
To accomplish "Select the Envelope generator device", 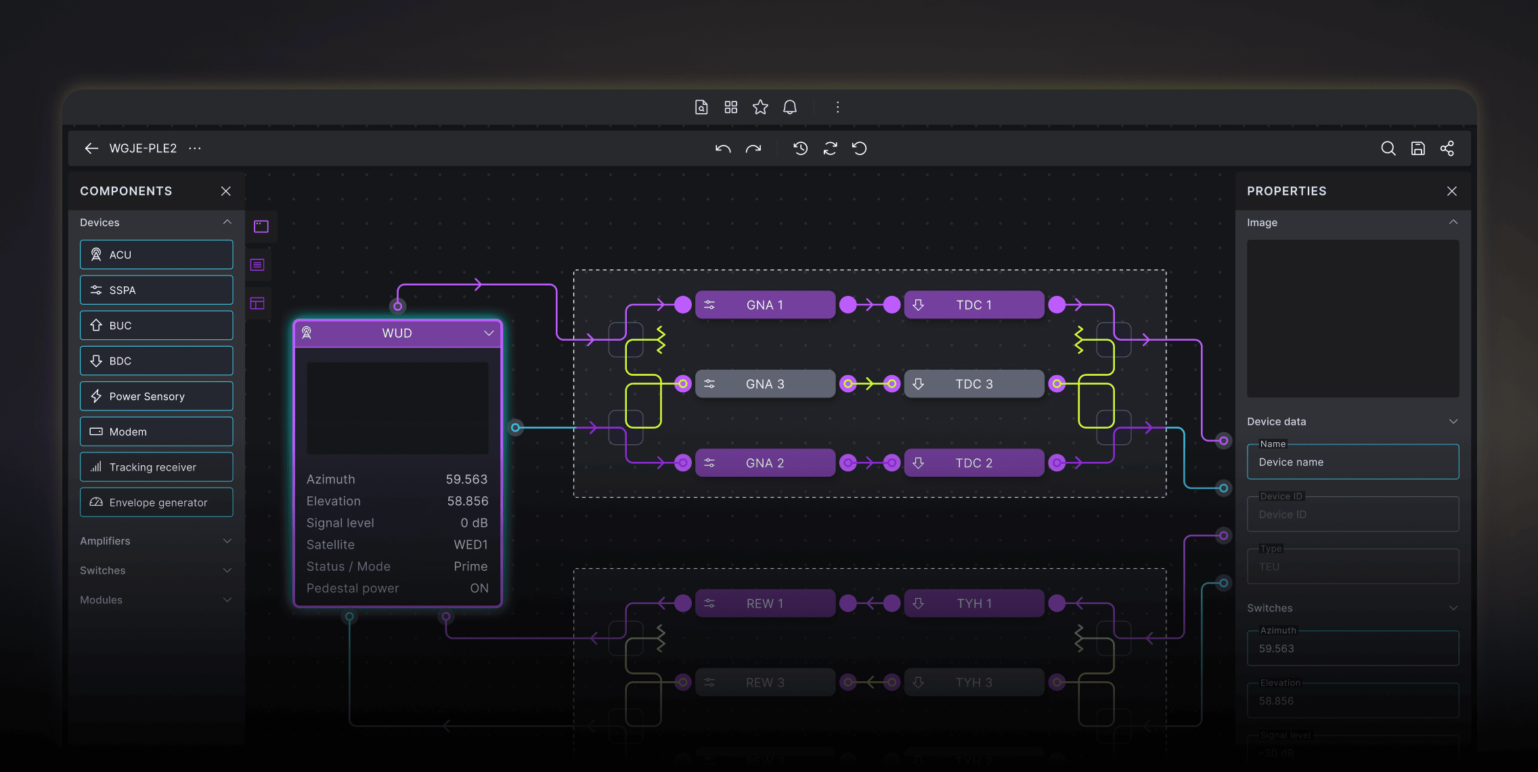I will click(156, 502).
